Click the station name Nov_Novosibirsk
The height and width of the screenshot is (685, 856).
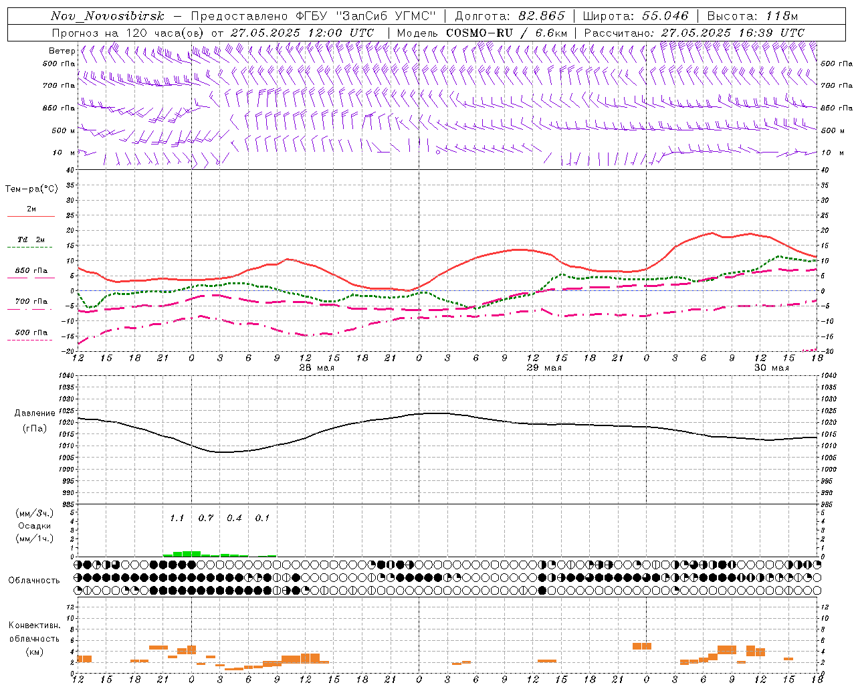click(108, 16)
